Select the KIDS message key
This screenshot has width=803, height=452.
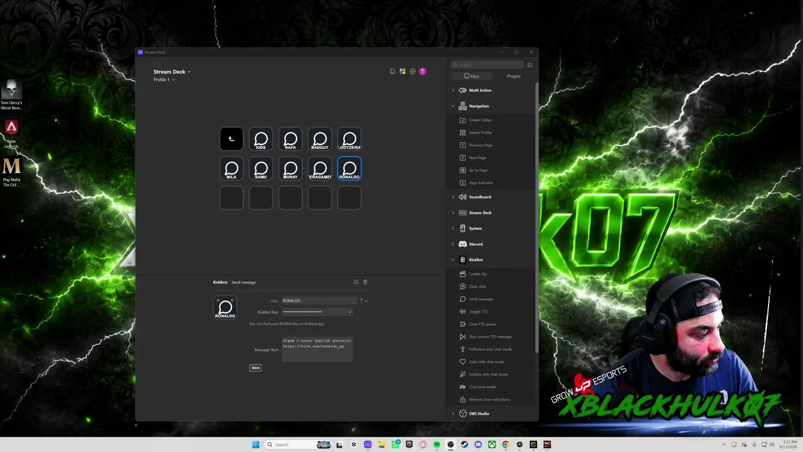(261, 139)
